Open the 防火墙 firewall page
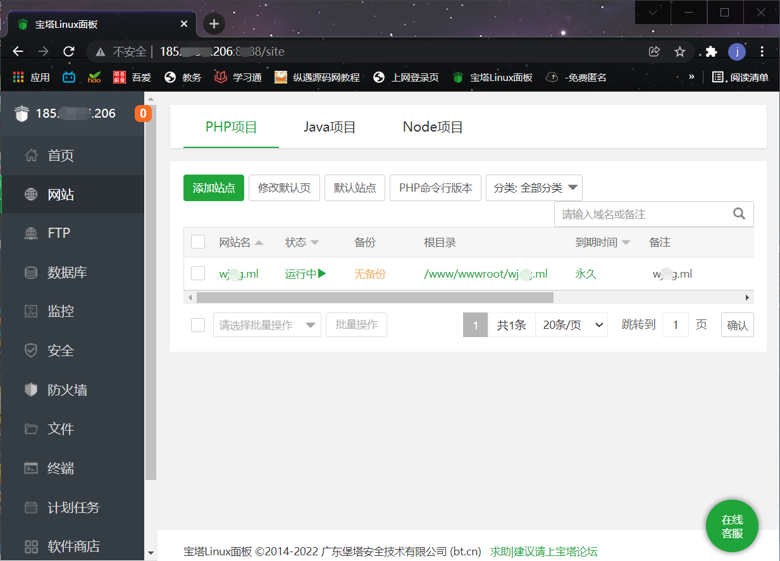 pyautogui.click(x=72, y=390)
